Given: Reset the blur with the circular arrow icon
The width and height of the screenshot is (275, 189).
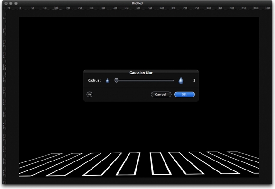Looking at the screenshot, I should [x=90, y=94].
